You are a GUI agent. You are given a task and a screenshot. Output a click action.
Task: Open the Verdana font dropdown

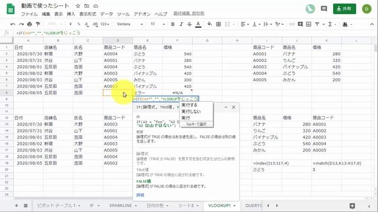coord(130,24)
